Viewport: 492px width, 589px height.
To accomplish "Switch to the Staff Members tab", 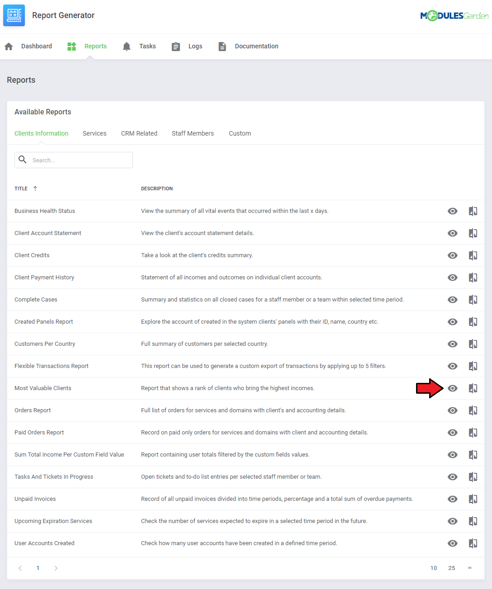I will [x=193, y=133].
